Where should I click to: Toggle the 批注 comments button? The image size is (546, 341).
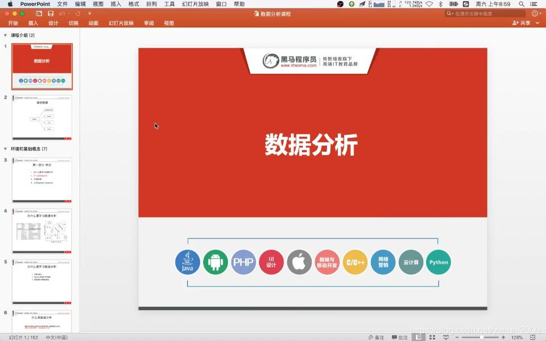point(400,337)
